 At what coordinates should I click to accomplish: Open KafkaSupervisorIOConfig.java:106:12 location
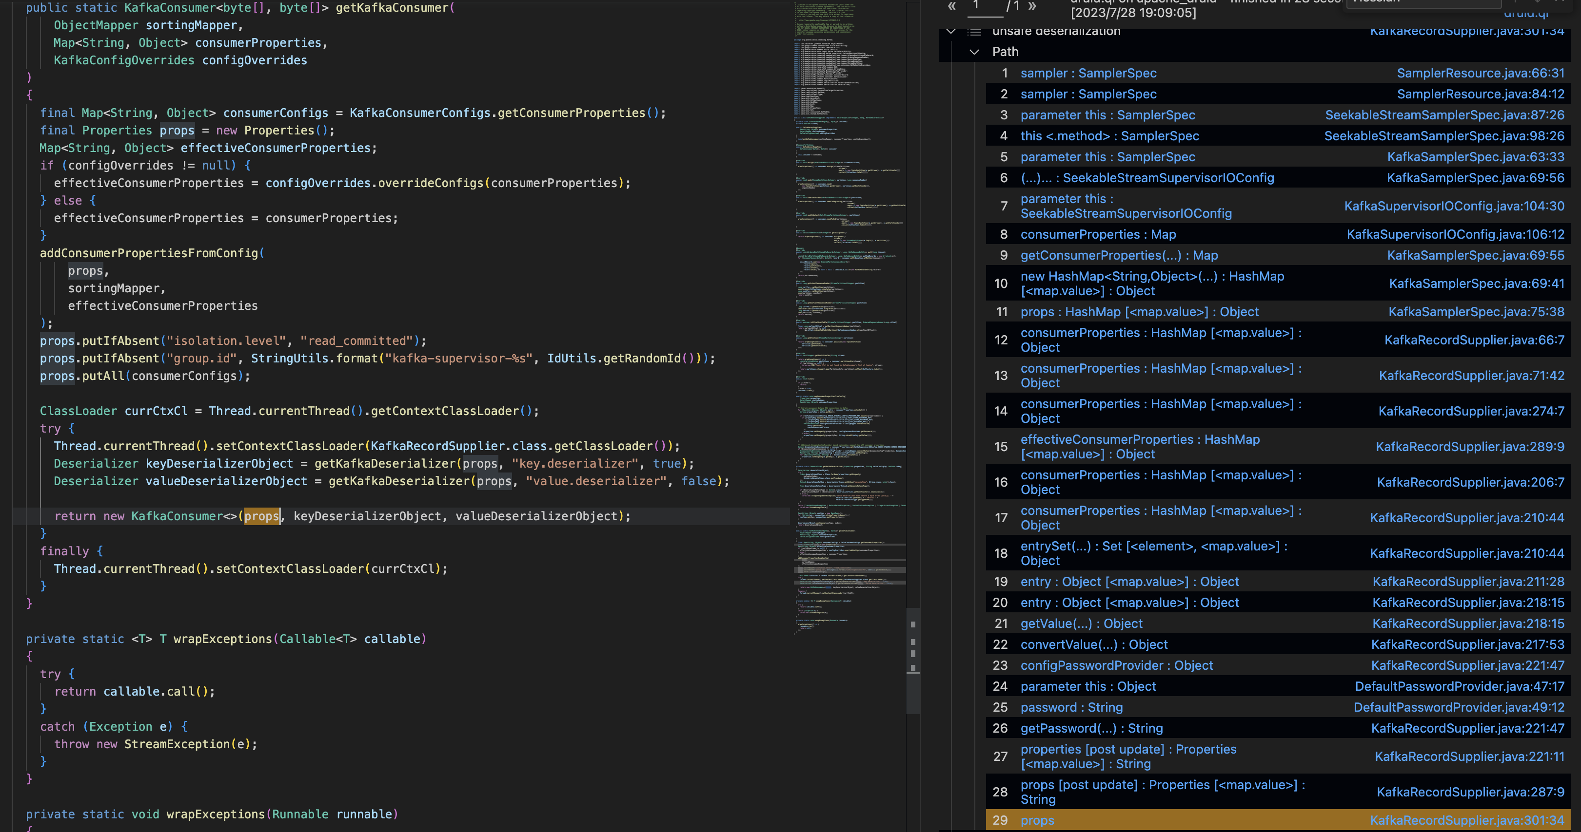click(x=1455, y=234)
